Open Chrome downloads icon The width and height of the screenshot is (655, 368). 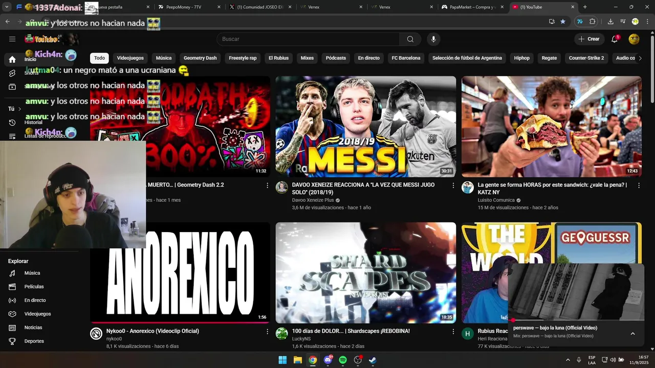click(x=610, y=21)
